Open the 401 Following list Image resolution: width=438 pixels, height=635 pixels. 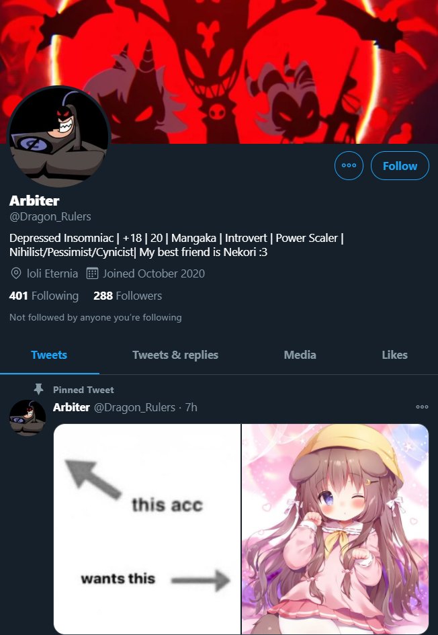point(44,296)
